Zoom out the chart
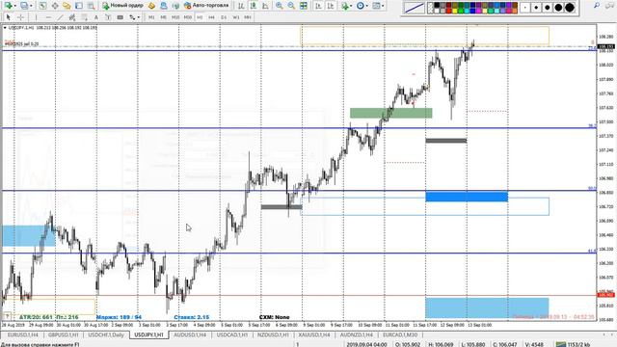 291,6
